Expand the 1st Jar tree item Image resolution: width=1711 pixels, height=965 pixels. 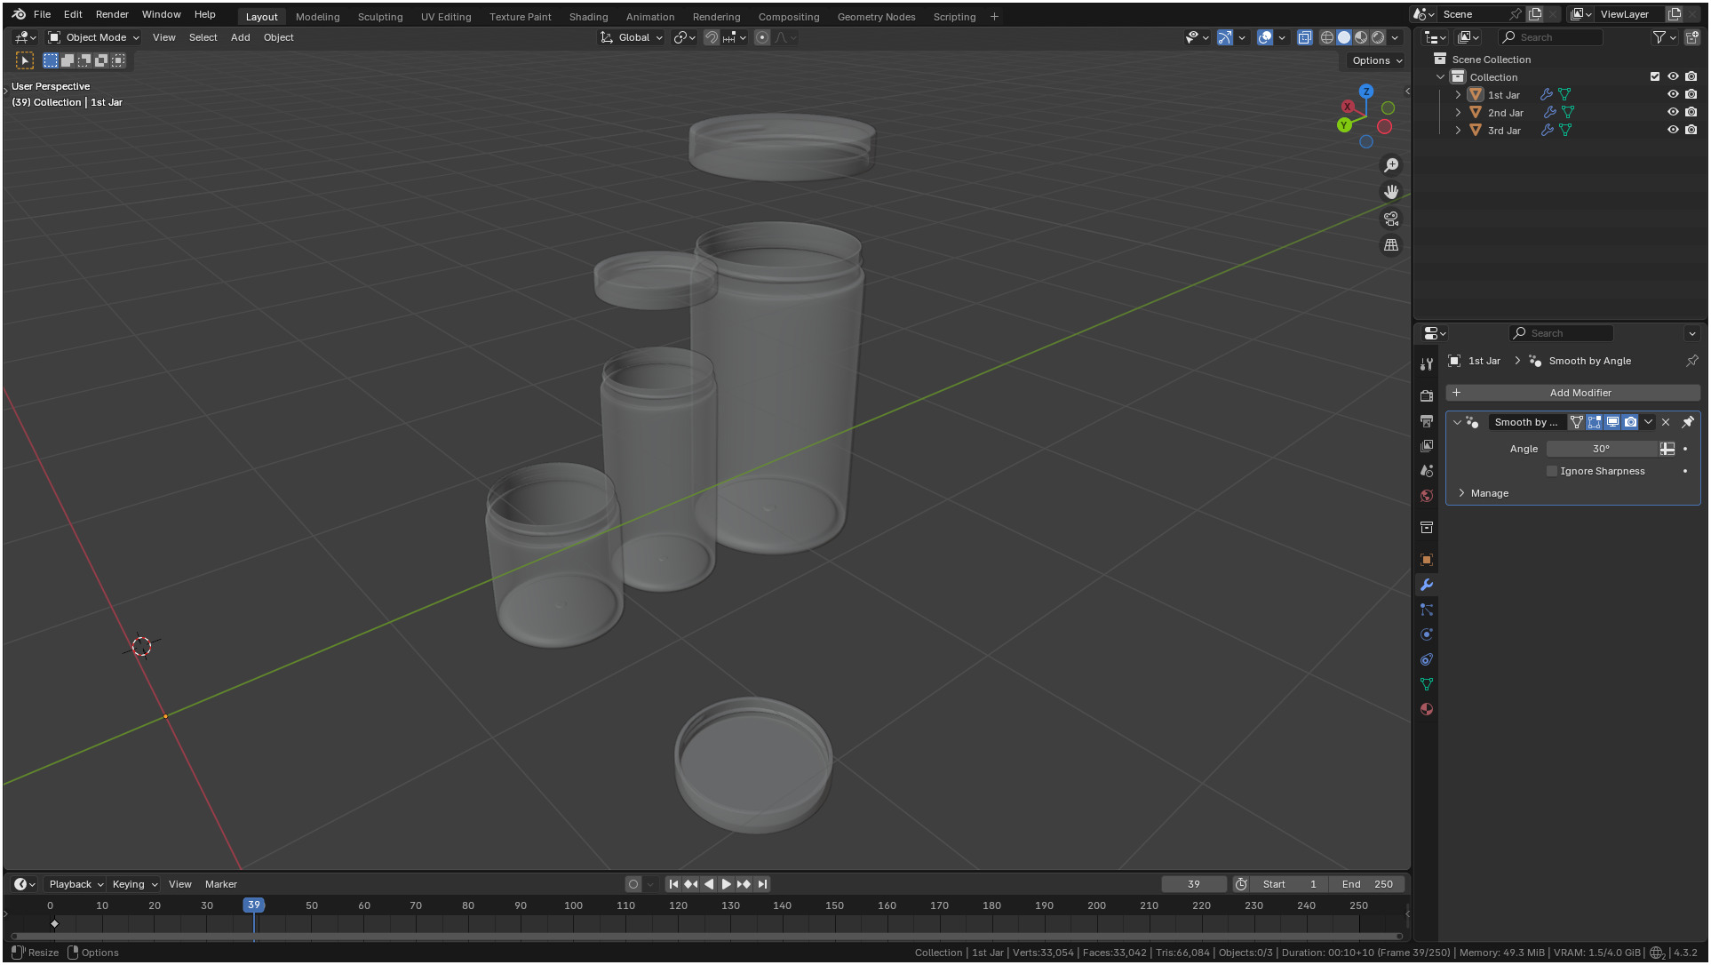coord(1458,94)
